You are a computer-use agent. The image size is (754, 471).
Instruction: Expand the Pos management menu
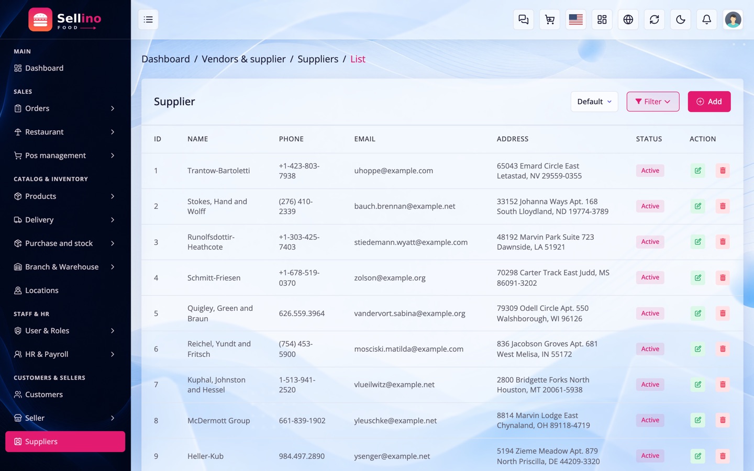coord(65,155)
